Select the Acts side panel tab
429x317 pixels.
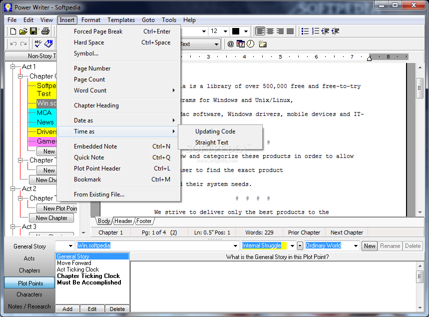(29, 258)
